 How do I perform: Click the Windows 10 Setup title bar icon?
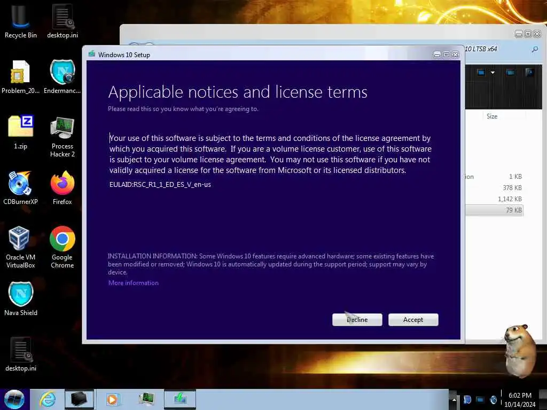pyautogui.click(x=92, y=54)
